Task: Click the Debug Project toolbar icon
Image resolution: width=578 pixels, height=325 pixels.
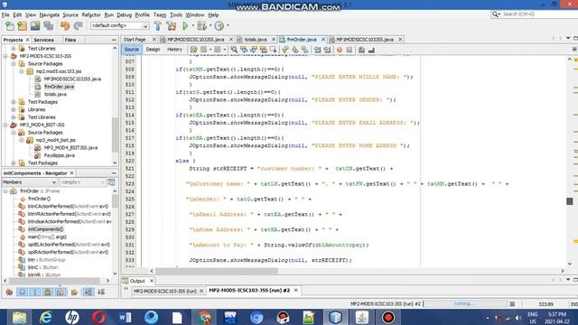Action: (x=201, y=26)
